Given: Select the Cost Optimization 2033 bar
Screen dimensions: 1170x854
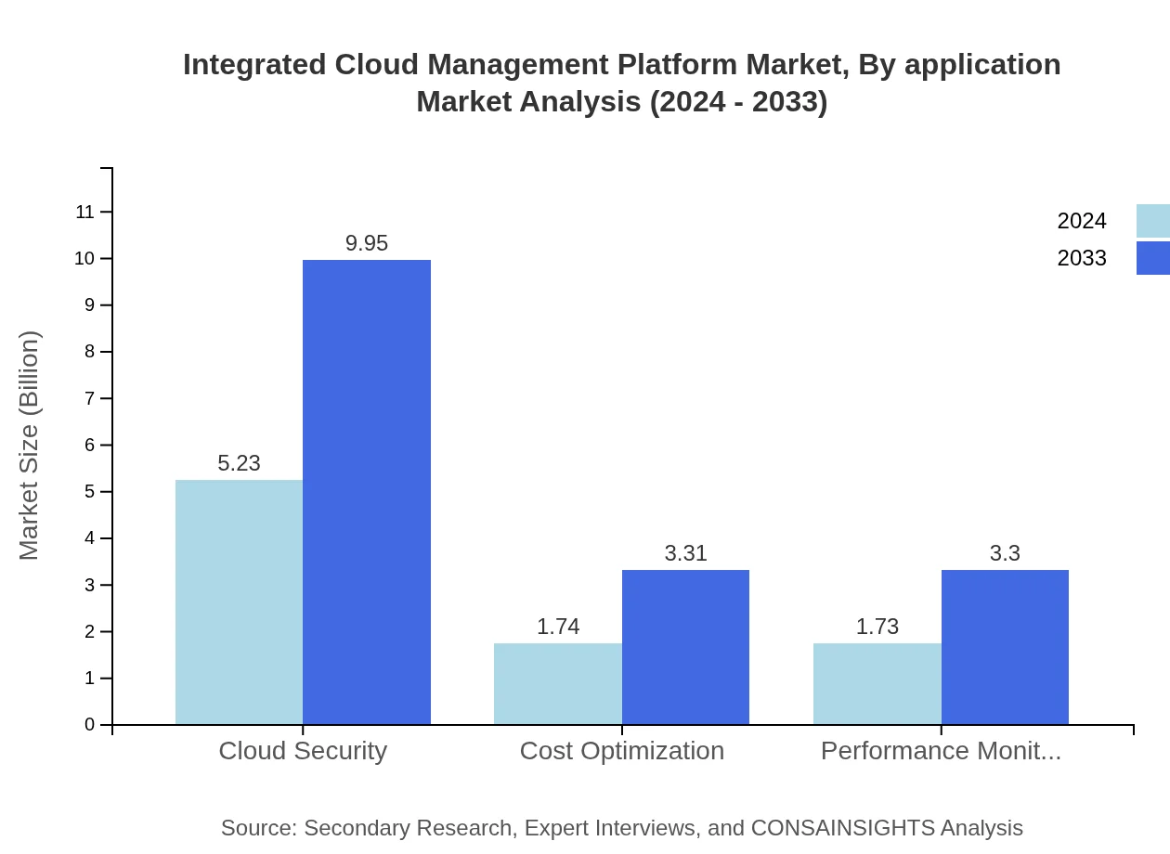Looking at the screenshot, I should click(x=685, y=645).
